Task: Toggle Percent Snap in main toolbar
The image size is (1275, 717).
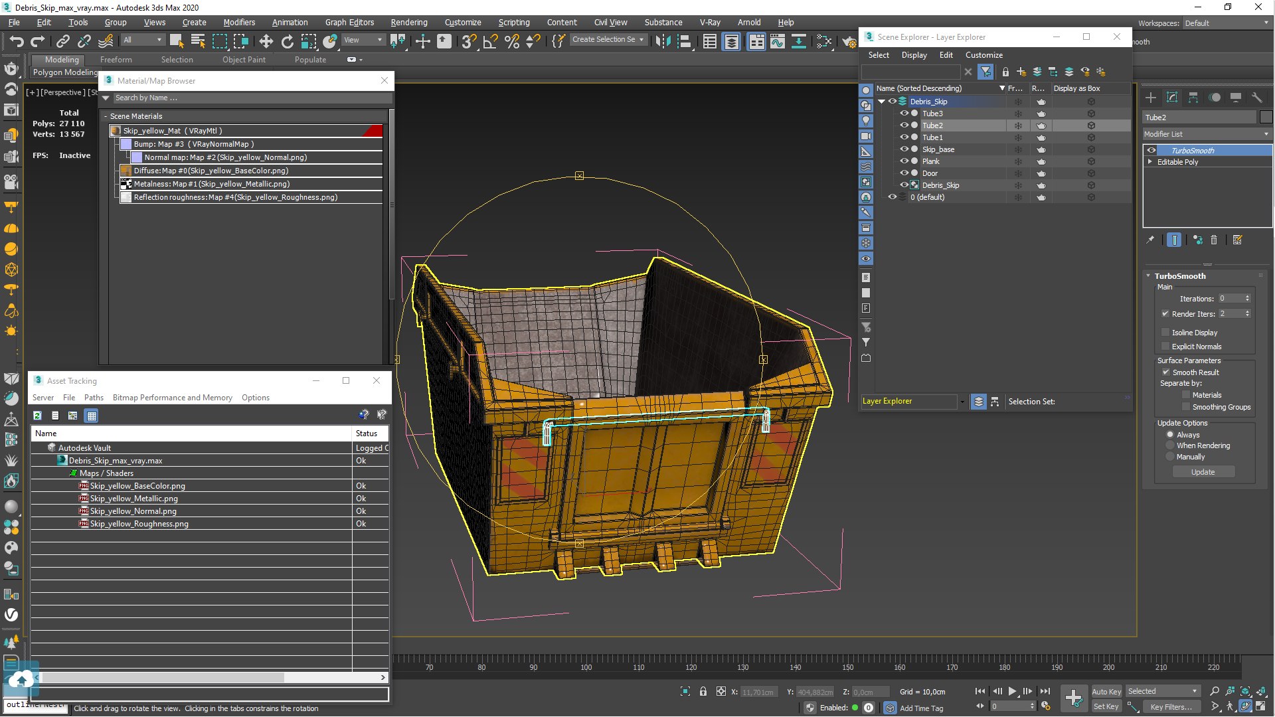Action: pos(512,41)
